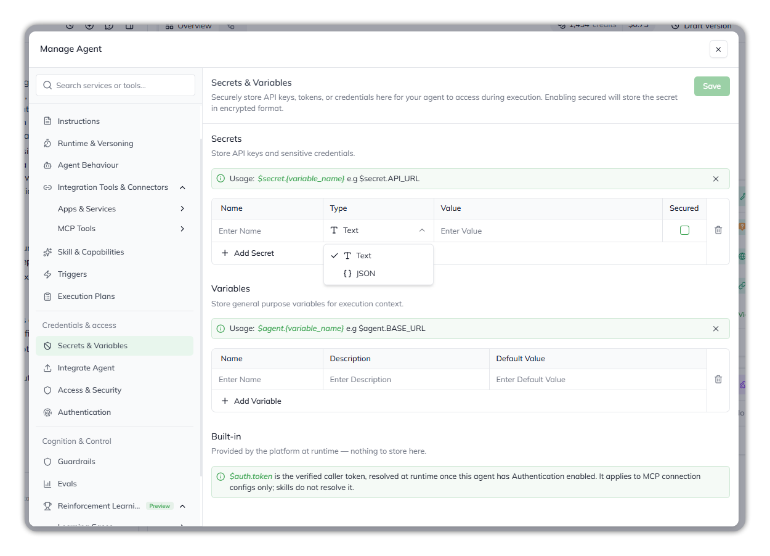The width and height of the screenshot is (770, 556).
Task: Click the Add Secret button
Action: tap(248, 253)
